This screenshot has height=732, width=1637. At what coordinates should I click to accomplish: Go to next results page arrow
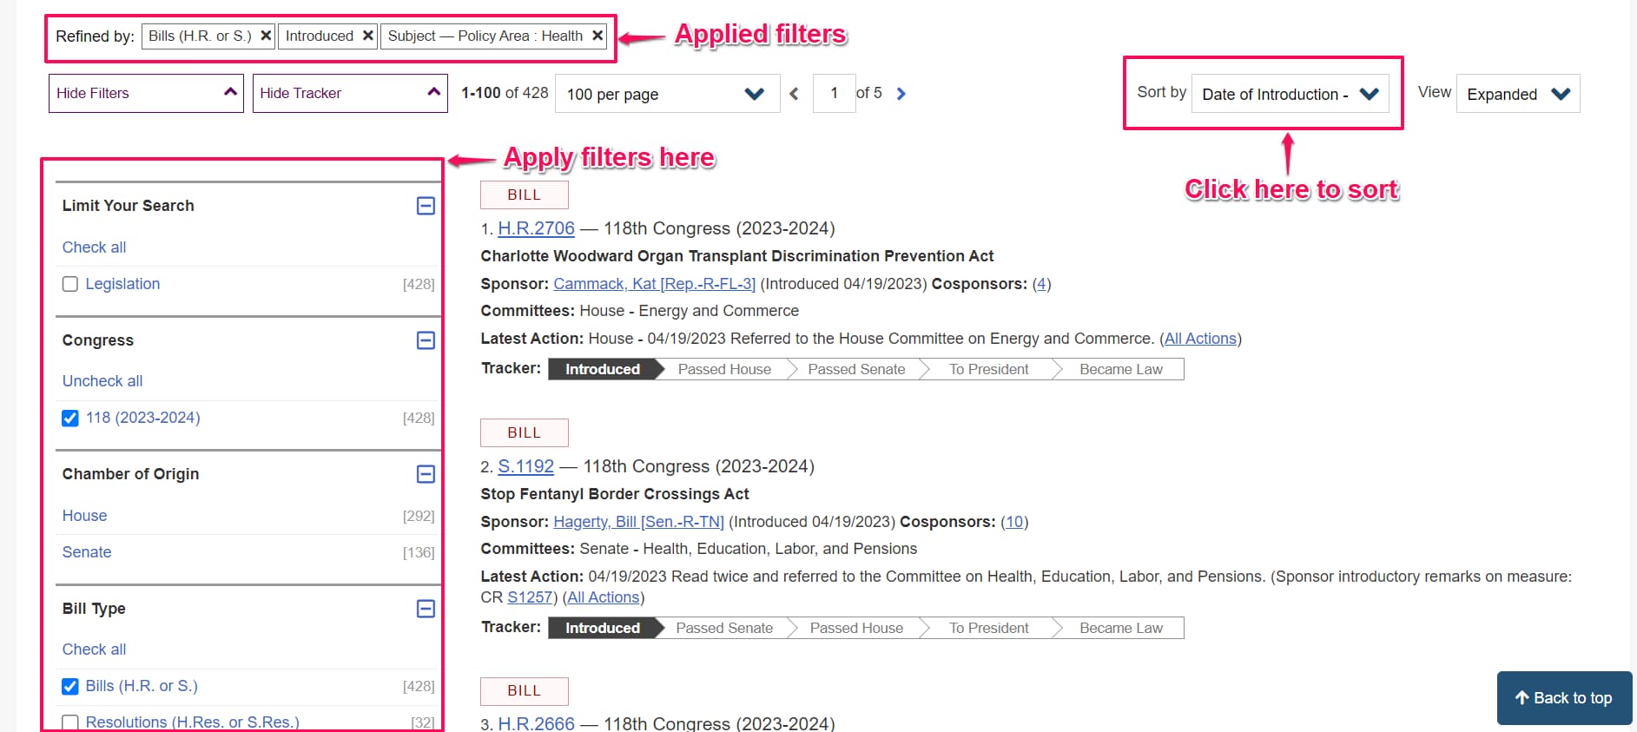point(901,94)
